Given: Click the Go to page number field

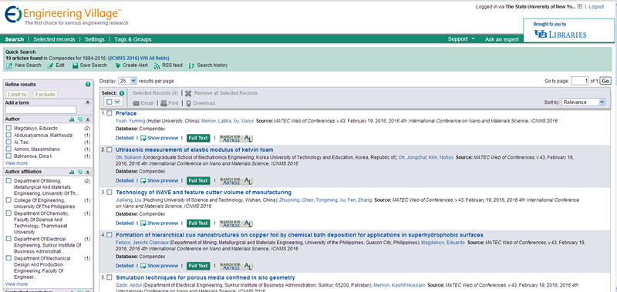Looking at the screenshot, I should coord(580,81).
